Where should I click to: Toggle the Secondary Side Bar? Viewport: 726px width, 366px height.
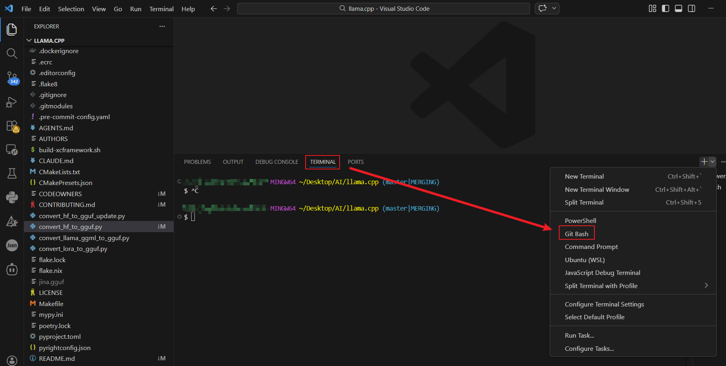pos(692,8)
